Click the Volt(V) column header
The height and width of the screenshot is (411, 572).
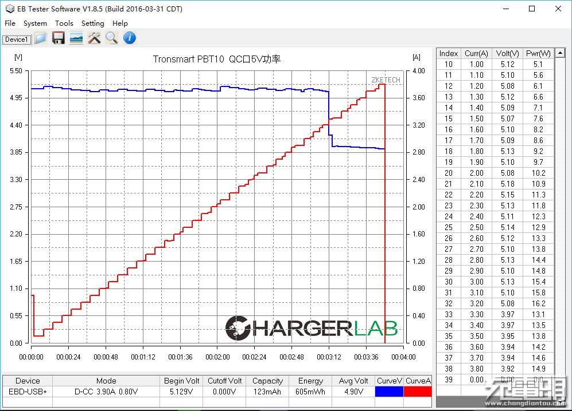click(507, 53)
